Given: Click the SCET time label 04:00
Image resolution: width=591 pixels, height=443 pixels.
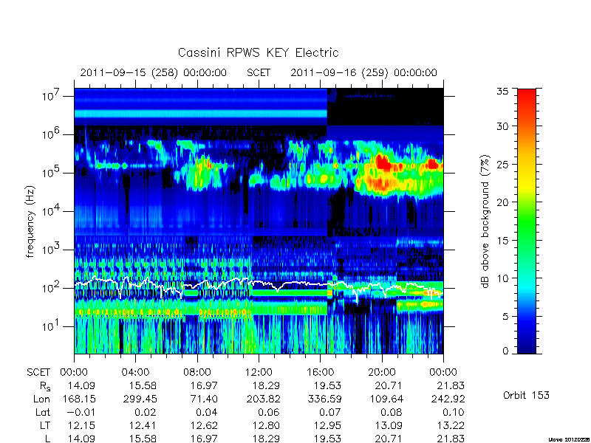Looking at the screenshot, I should (x=135, y=372).
